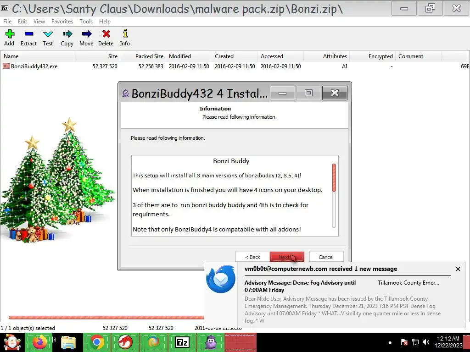
Task: Sort by the Size column header
Action: (97, 56)
